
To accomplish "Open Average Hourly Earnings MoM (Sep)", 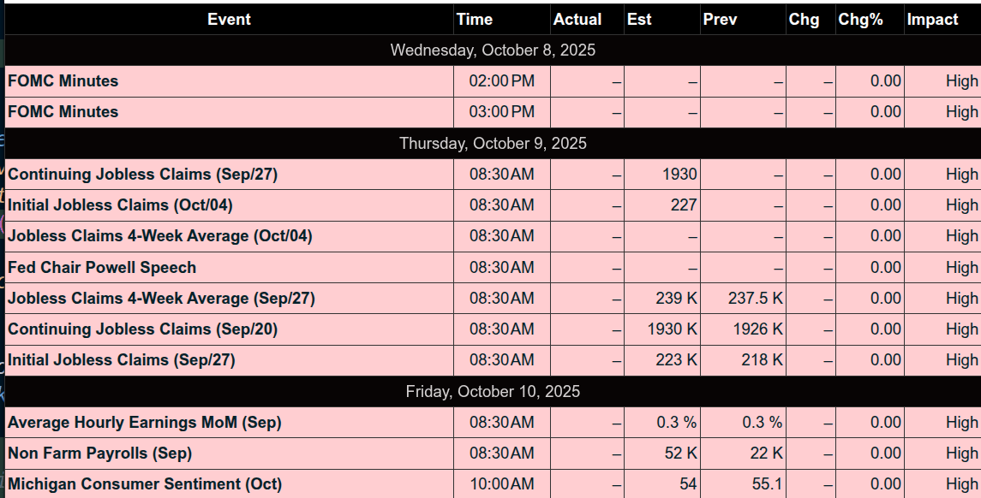I will [144, 423].
